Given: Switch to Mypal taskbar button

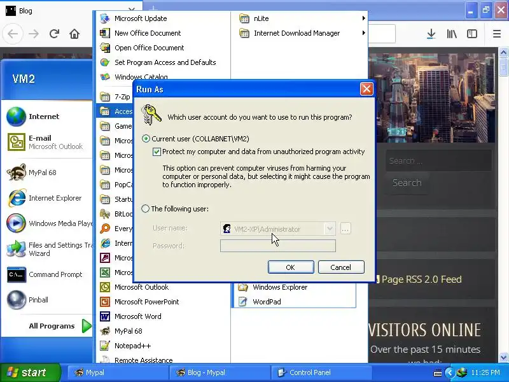Looking at the screenshot, I should [118, 372].
